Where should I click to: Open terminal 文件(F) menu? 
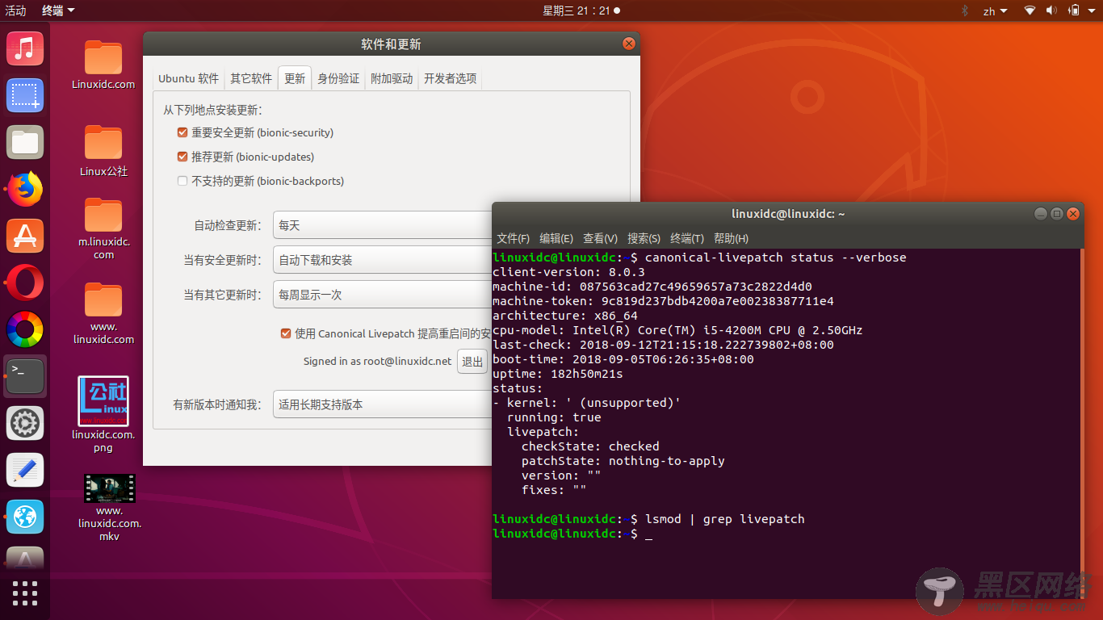[x=514, y=238]
